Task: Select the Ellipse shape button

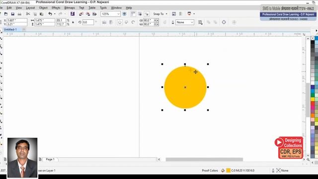Action: click(120, 22)
